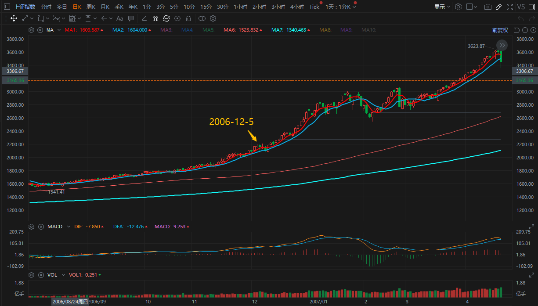Remove the VOL indicator panel
This screenshot has height=306, width=538.
click(x=40, y=275)
